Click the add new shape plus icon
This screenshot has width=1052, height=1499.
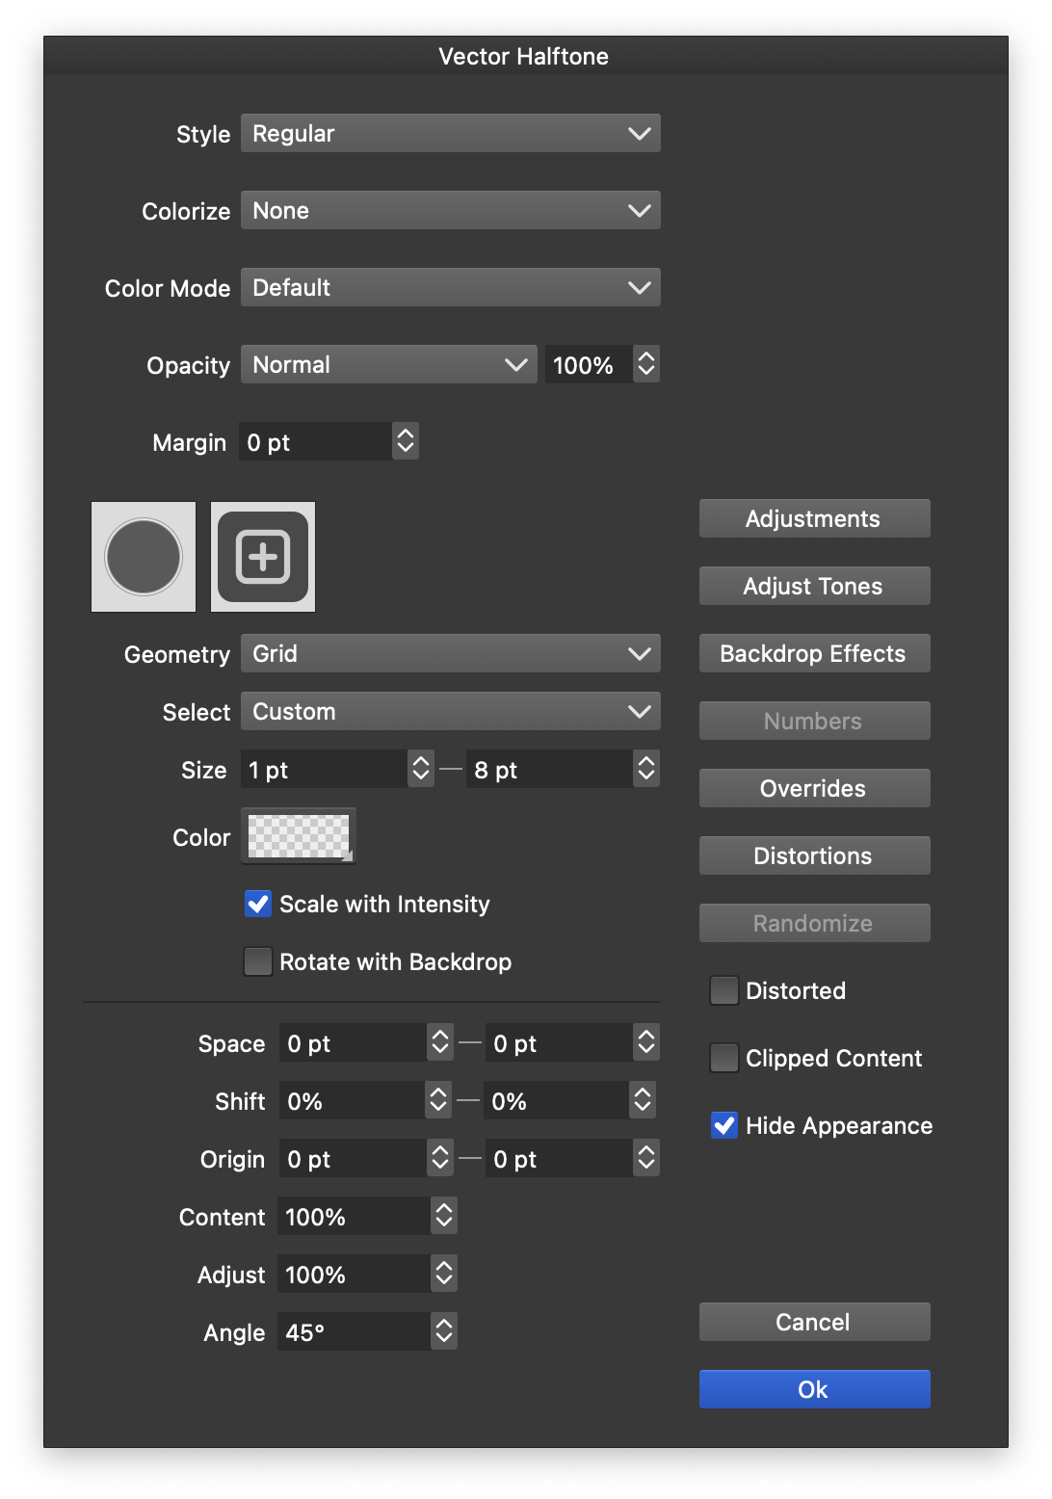tap(263, 557)
